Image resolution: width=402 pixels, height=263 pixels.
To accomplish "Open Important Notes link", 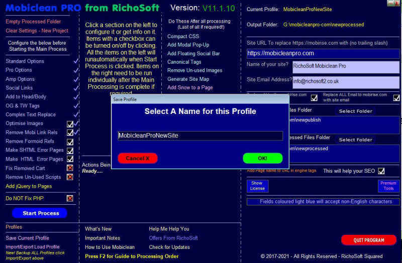I will 103,238.
